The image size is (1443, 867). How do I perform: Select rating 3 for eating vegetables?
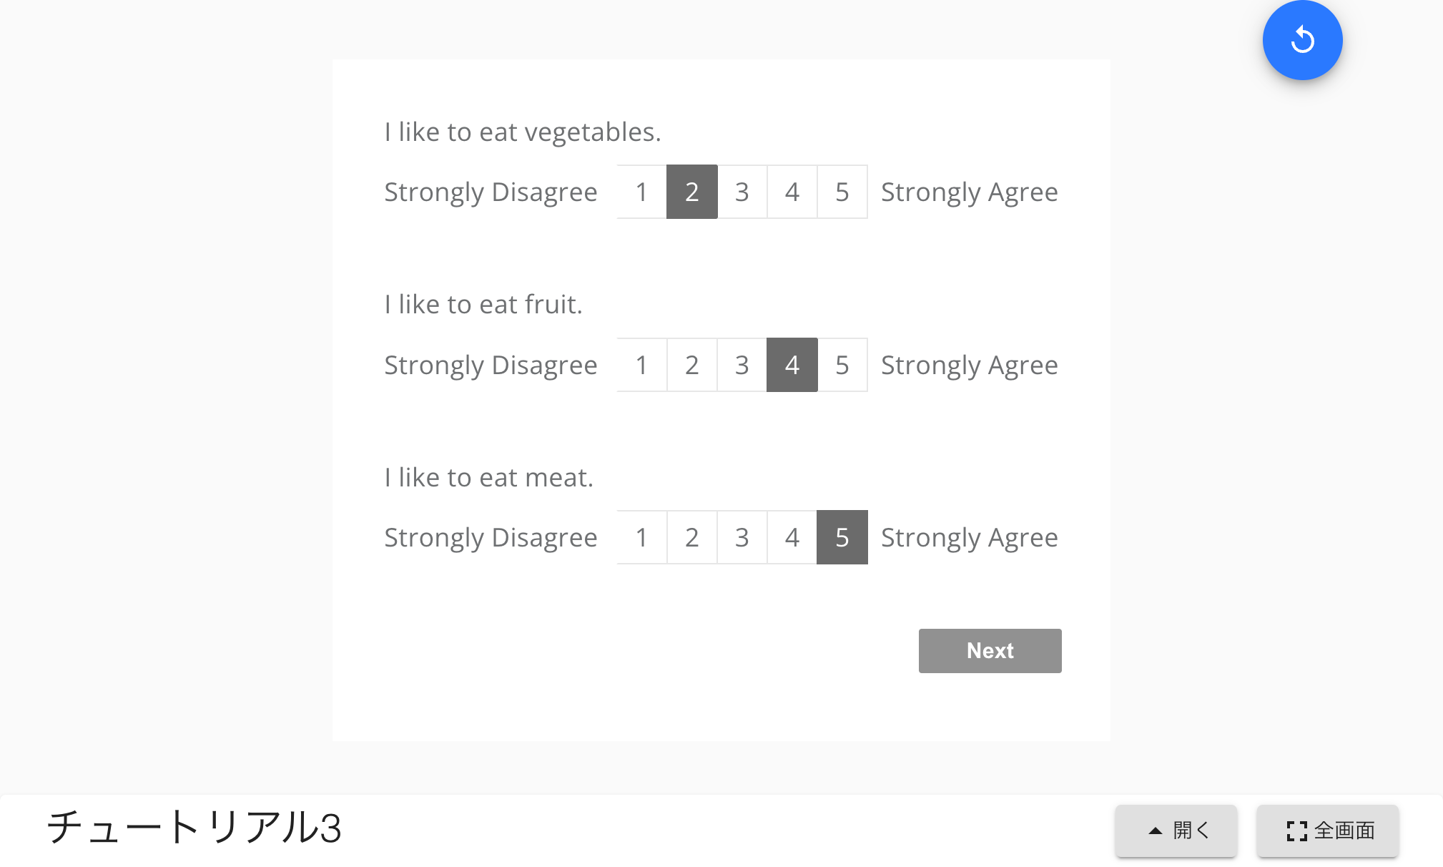tap(742, 192)
